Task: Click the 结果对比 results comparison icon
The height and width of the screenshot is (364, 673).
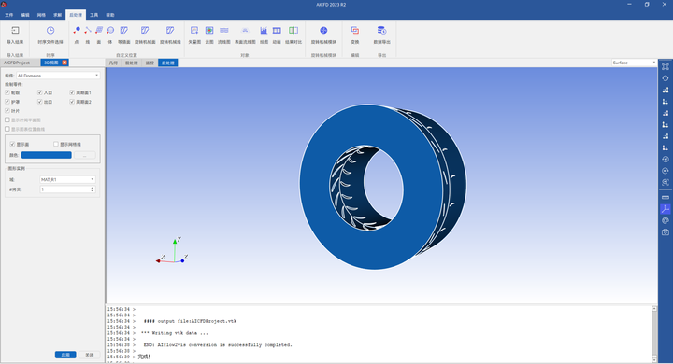Action: 294,31
